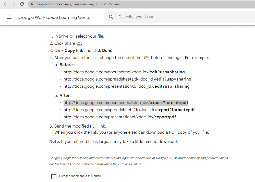Click 'When you click the link' sentence
Image resolution: width=255 pixels, height=182 pixels.
(131, 132)
